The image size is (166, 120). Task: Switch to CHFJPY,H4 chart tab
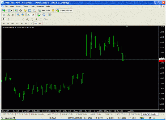point(135,114)
